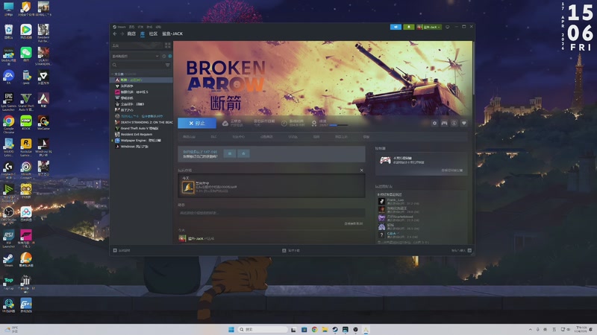The width and height of the screenshot is (597, 335).
Task: Toggle the ready-to-play filter icon in sidebar
Action: coord(170,57)
